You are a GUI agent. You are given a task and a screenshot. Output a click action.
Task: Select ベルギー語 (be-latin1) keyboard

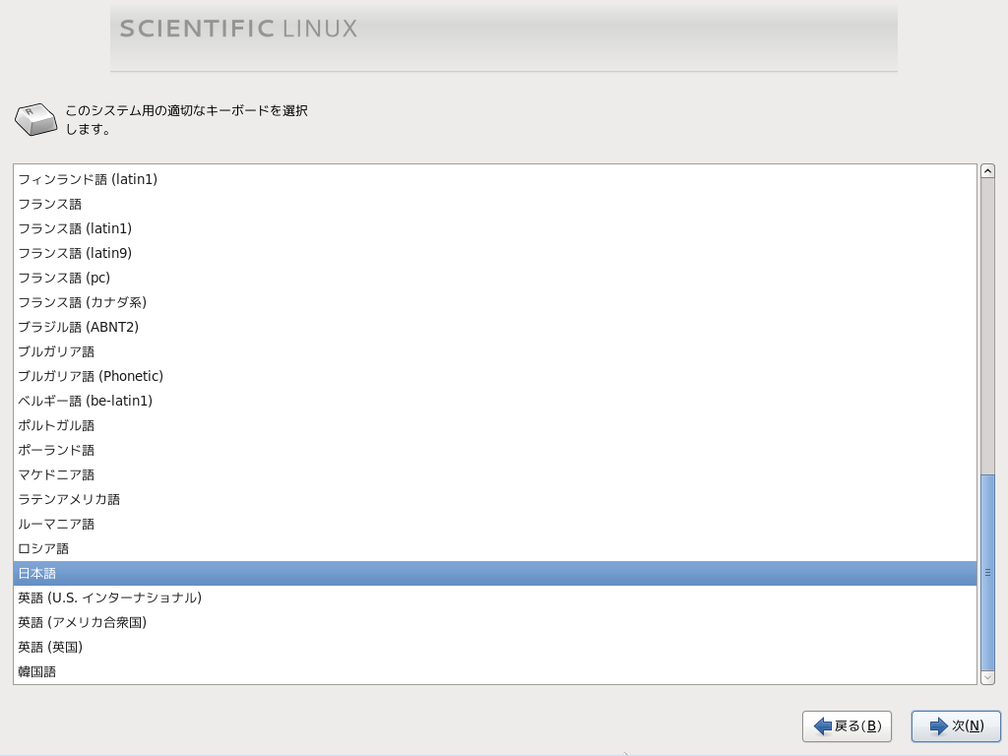[x=494, y=401]
